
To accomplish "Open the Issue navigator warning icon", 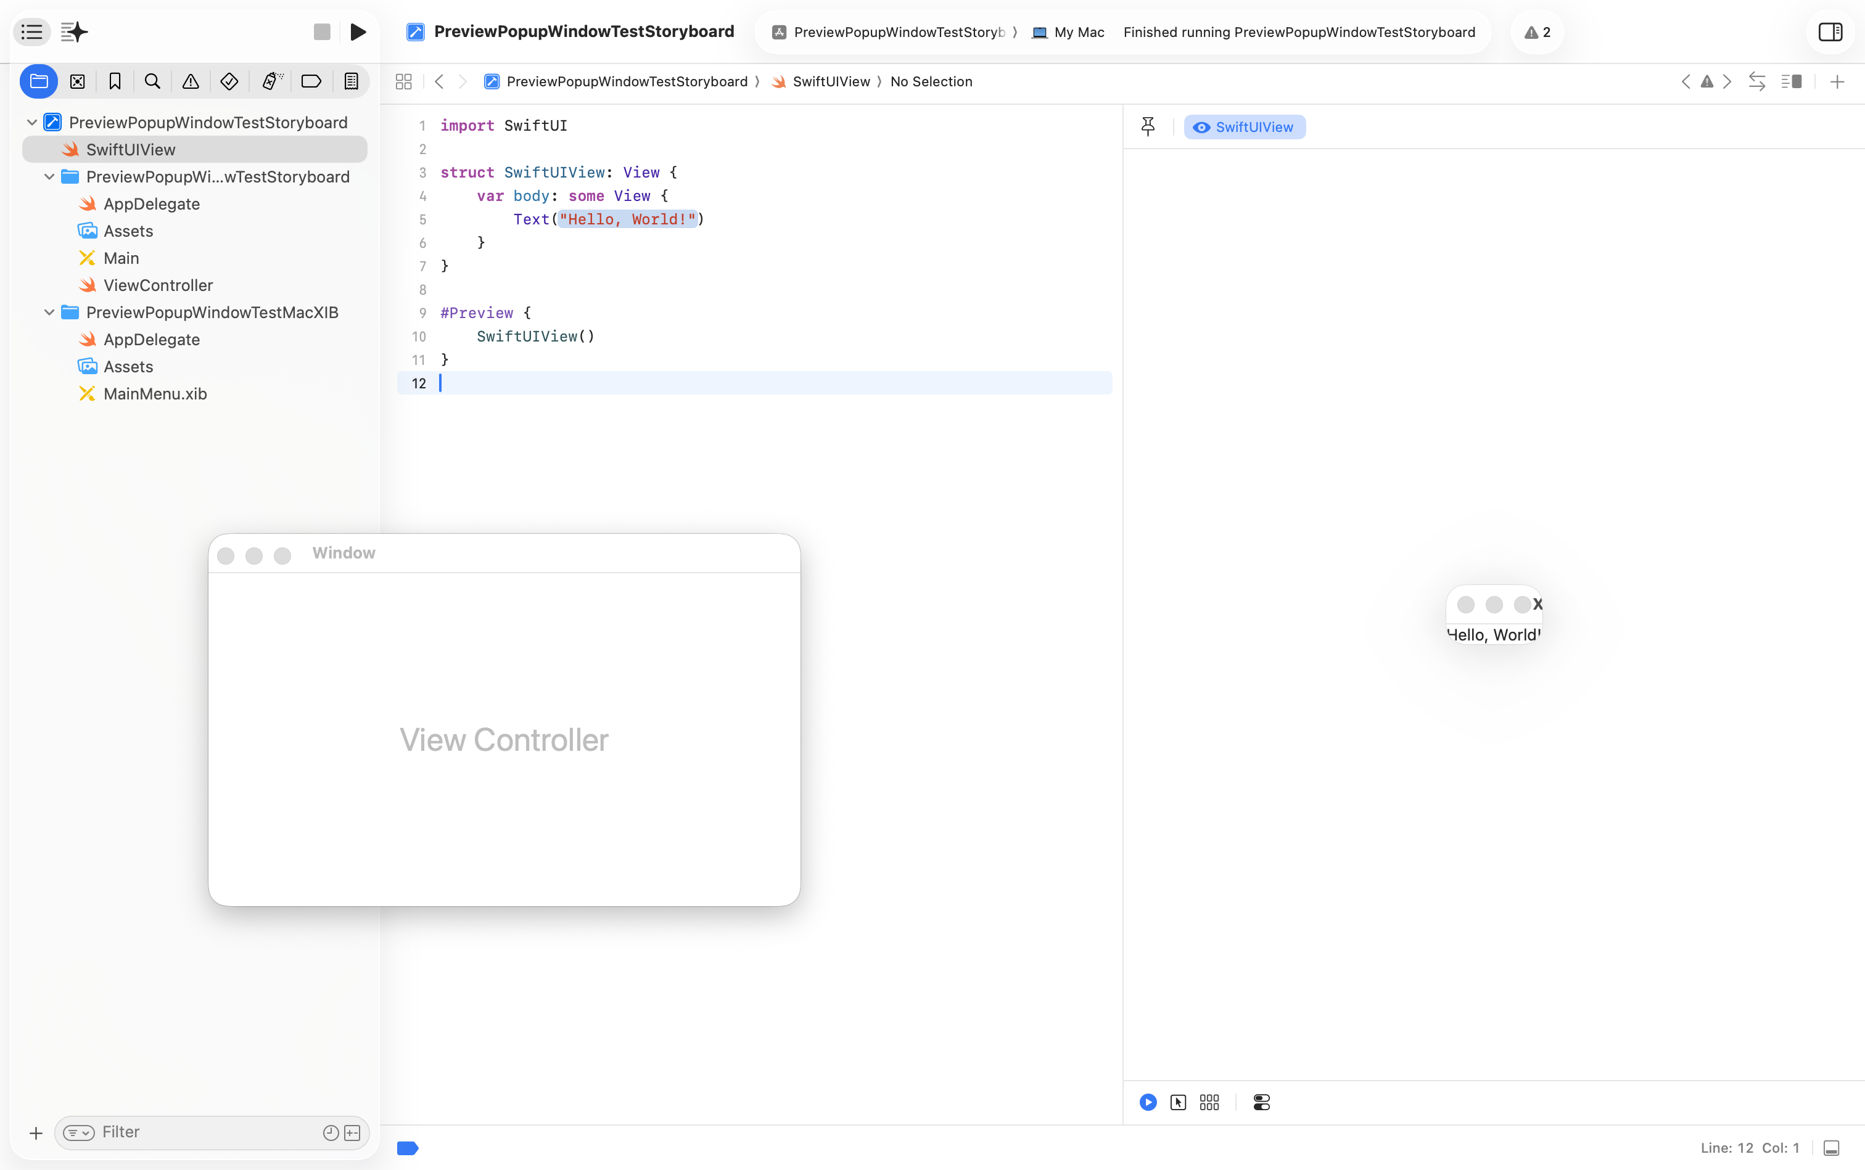I will (191, 81).
